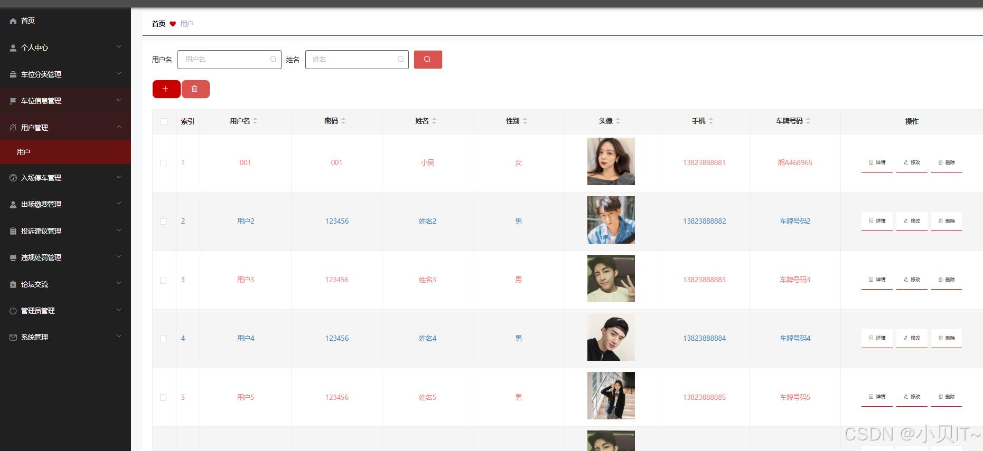Image resolution: width=983 pixels, height=451 pixels.
Task: Open the 管理员管理 sidebar menu
Action: pos(65,311)
